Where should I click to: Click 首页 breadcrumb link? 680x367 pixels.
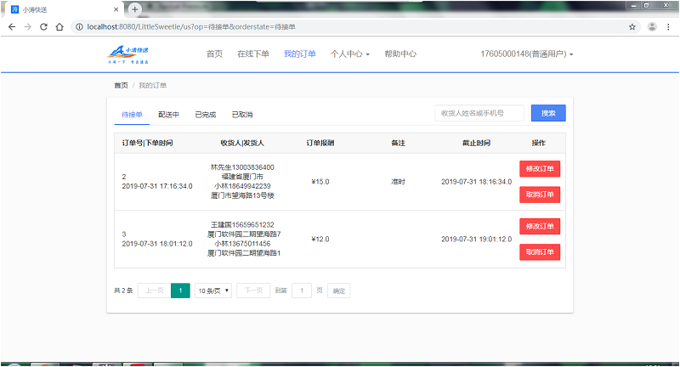click(x=121, y=85)
